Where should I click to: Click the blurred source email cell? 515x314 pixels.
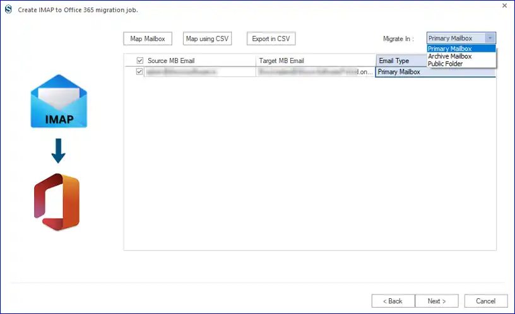click(x=199, y=71)
